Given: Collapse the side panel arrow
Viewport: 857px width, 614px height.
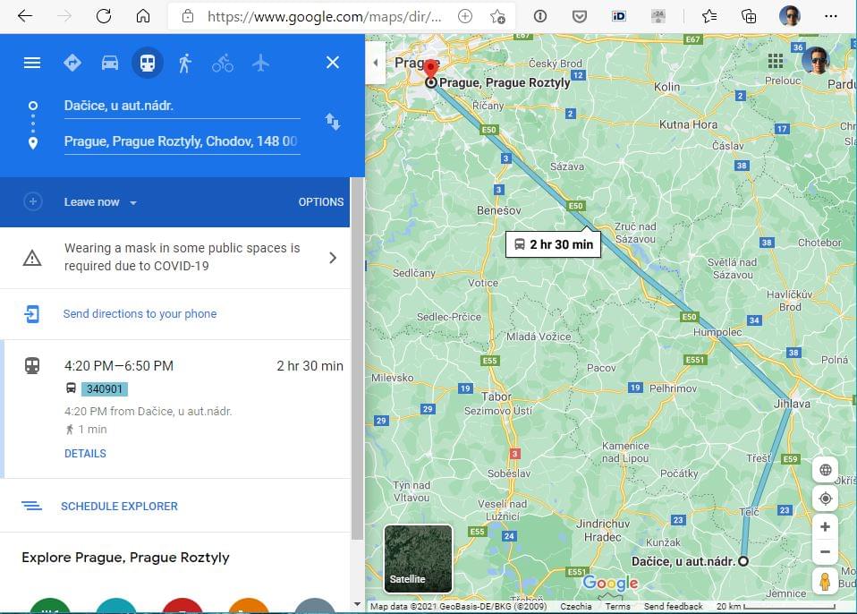Looking at the screenshot, I should pos(376,63).
